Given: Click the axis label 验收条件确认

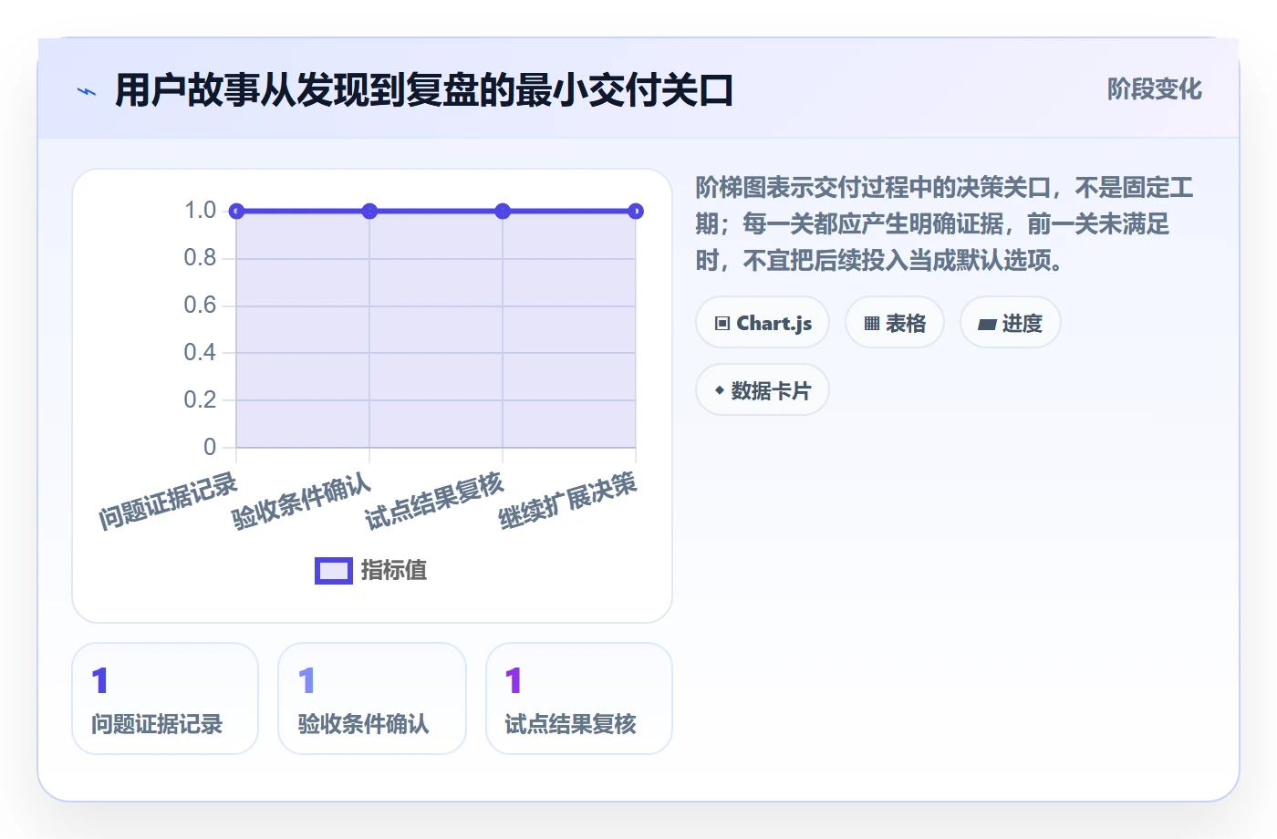Looking at the screenshot, I should click(x=301, y=501).
